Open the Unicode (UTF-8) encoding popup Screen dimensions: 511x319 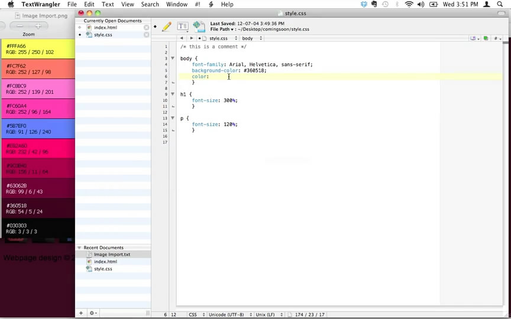[x=231, y=315]
